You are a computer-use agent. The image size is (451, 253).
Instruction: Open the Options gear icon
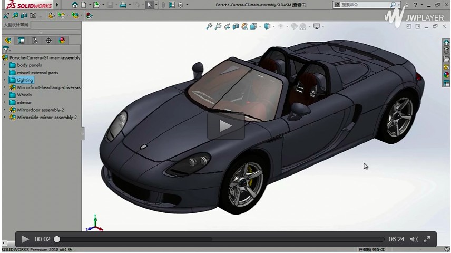[x=181, y=5]
